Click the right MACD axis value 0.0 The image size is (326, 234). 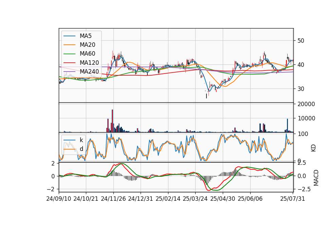[302, 176]
